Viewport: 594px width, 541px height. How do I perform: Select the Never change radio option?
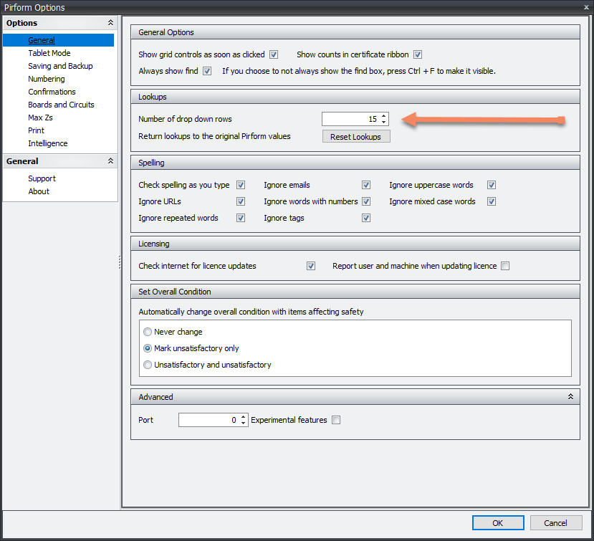pyautogui.click(x=148, y=332)
